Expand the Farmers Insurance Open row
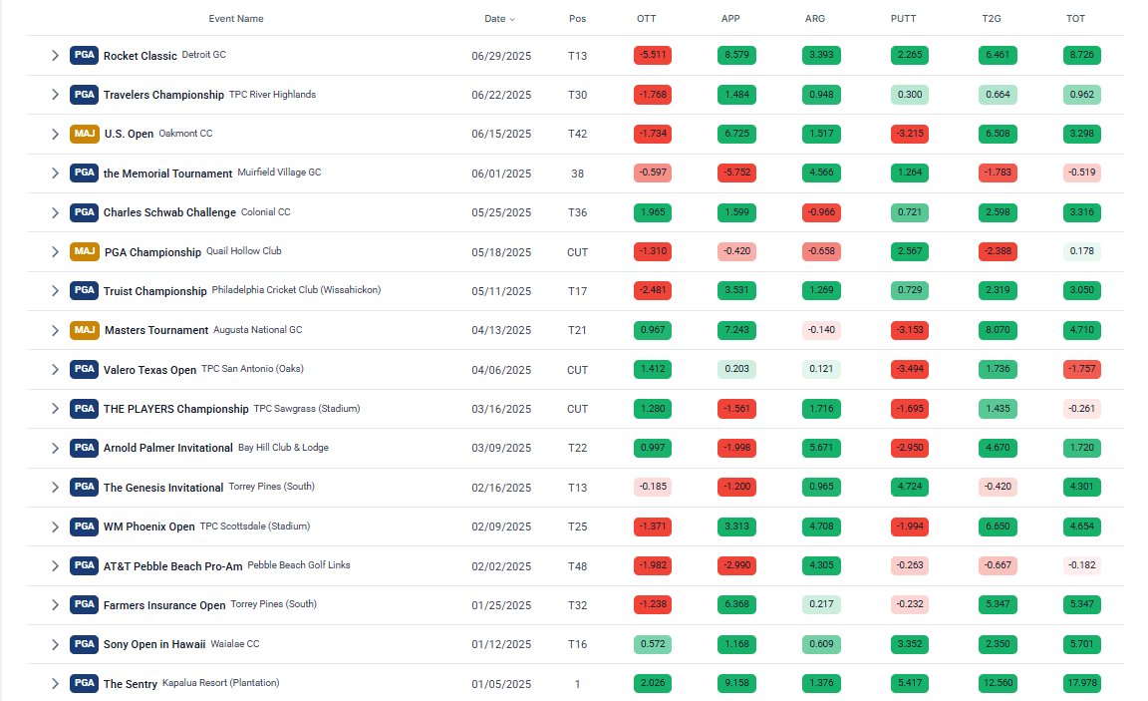Screen dimensions: 1148x701 point(55,605)
